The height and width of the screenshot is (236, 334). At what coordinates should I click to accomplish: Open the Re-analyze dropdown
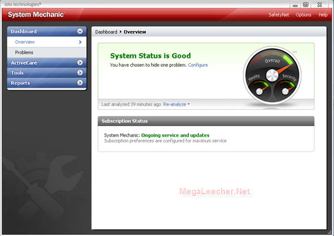(176, 104)
